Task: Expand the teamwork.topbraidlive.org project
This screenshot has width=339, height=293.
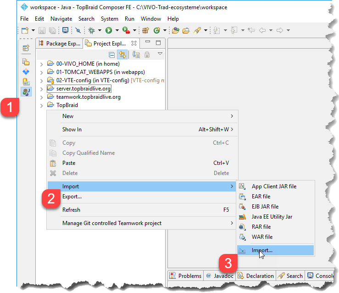Action: [x=41, y=97]
